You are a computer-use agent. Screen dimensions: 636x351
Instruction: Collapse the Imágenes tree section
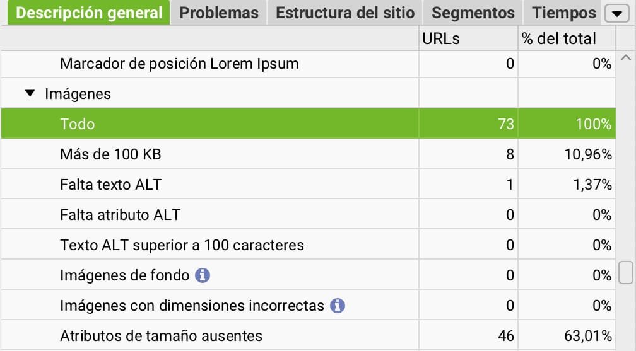(30, 94)
